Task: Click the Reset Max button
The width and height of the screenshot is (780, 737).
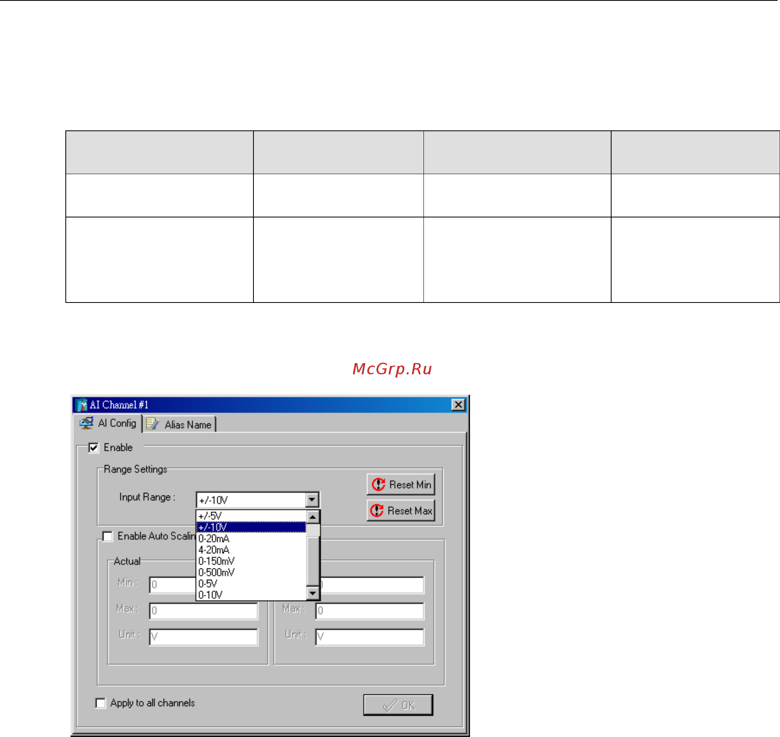Action: (x=401, y=511)
